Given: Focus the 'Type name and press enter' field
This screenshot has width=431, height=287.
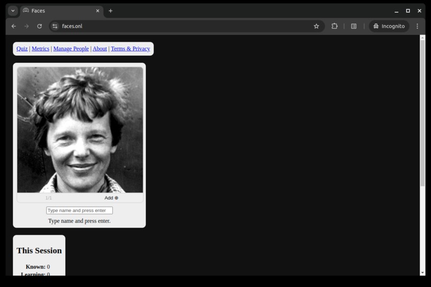Looking at the screenshot, I should pos(80,211).
